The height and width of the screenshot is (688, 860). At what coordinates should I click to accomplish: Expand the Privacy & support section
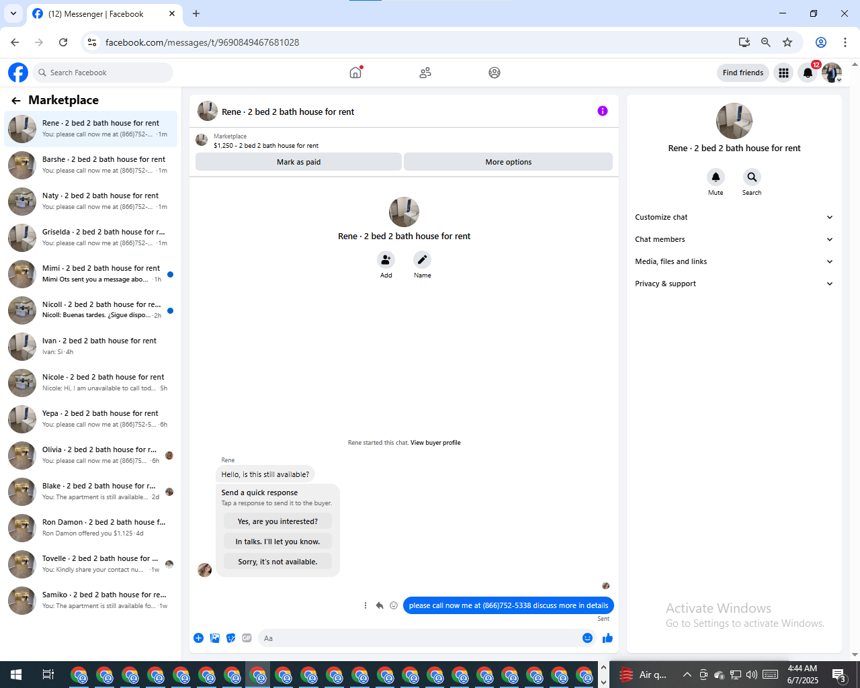734,284
